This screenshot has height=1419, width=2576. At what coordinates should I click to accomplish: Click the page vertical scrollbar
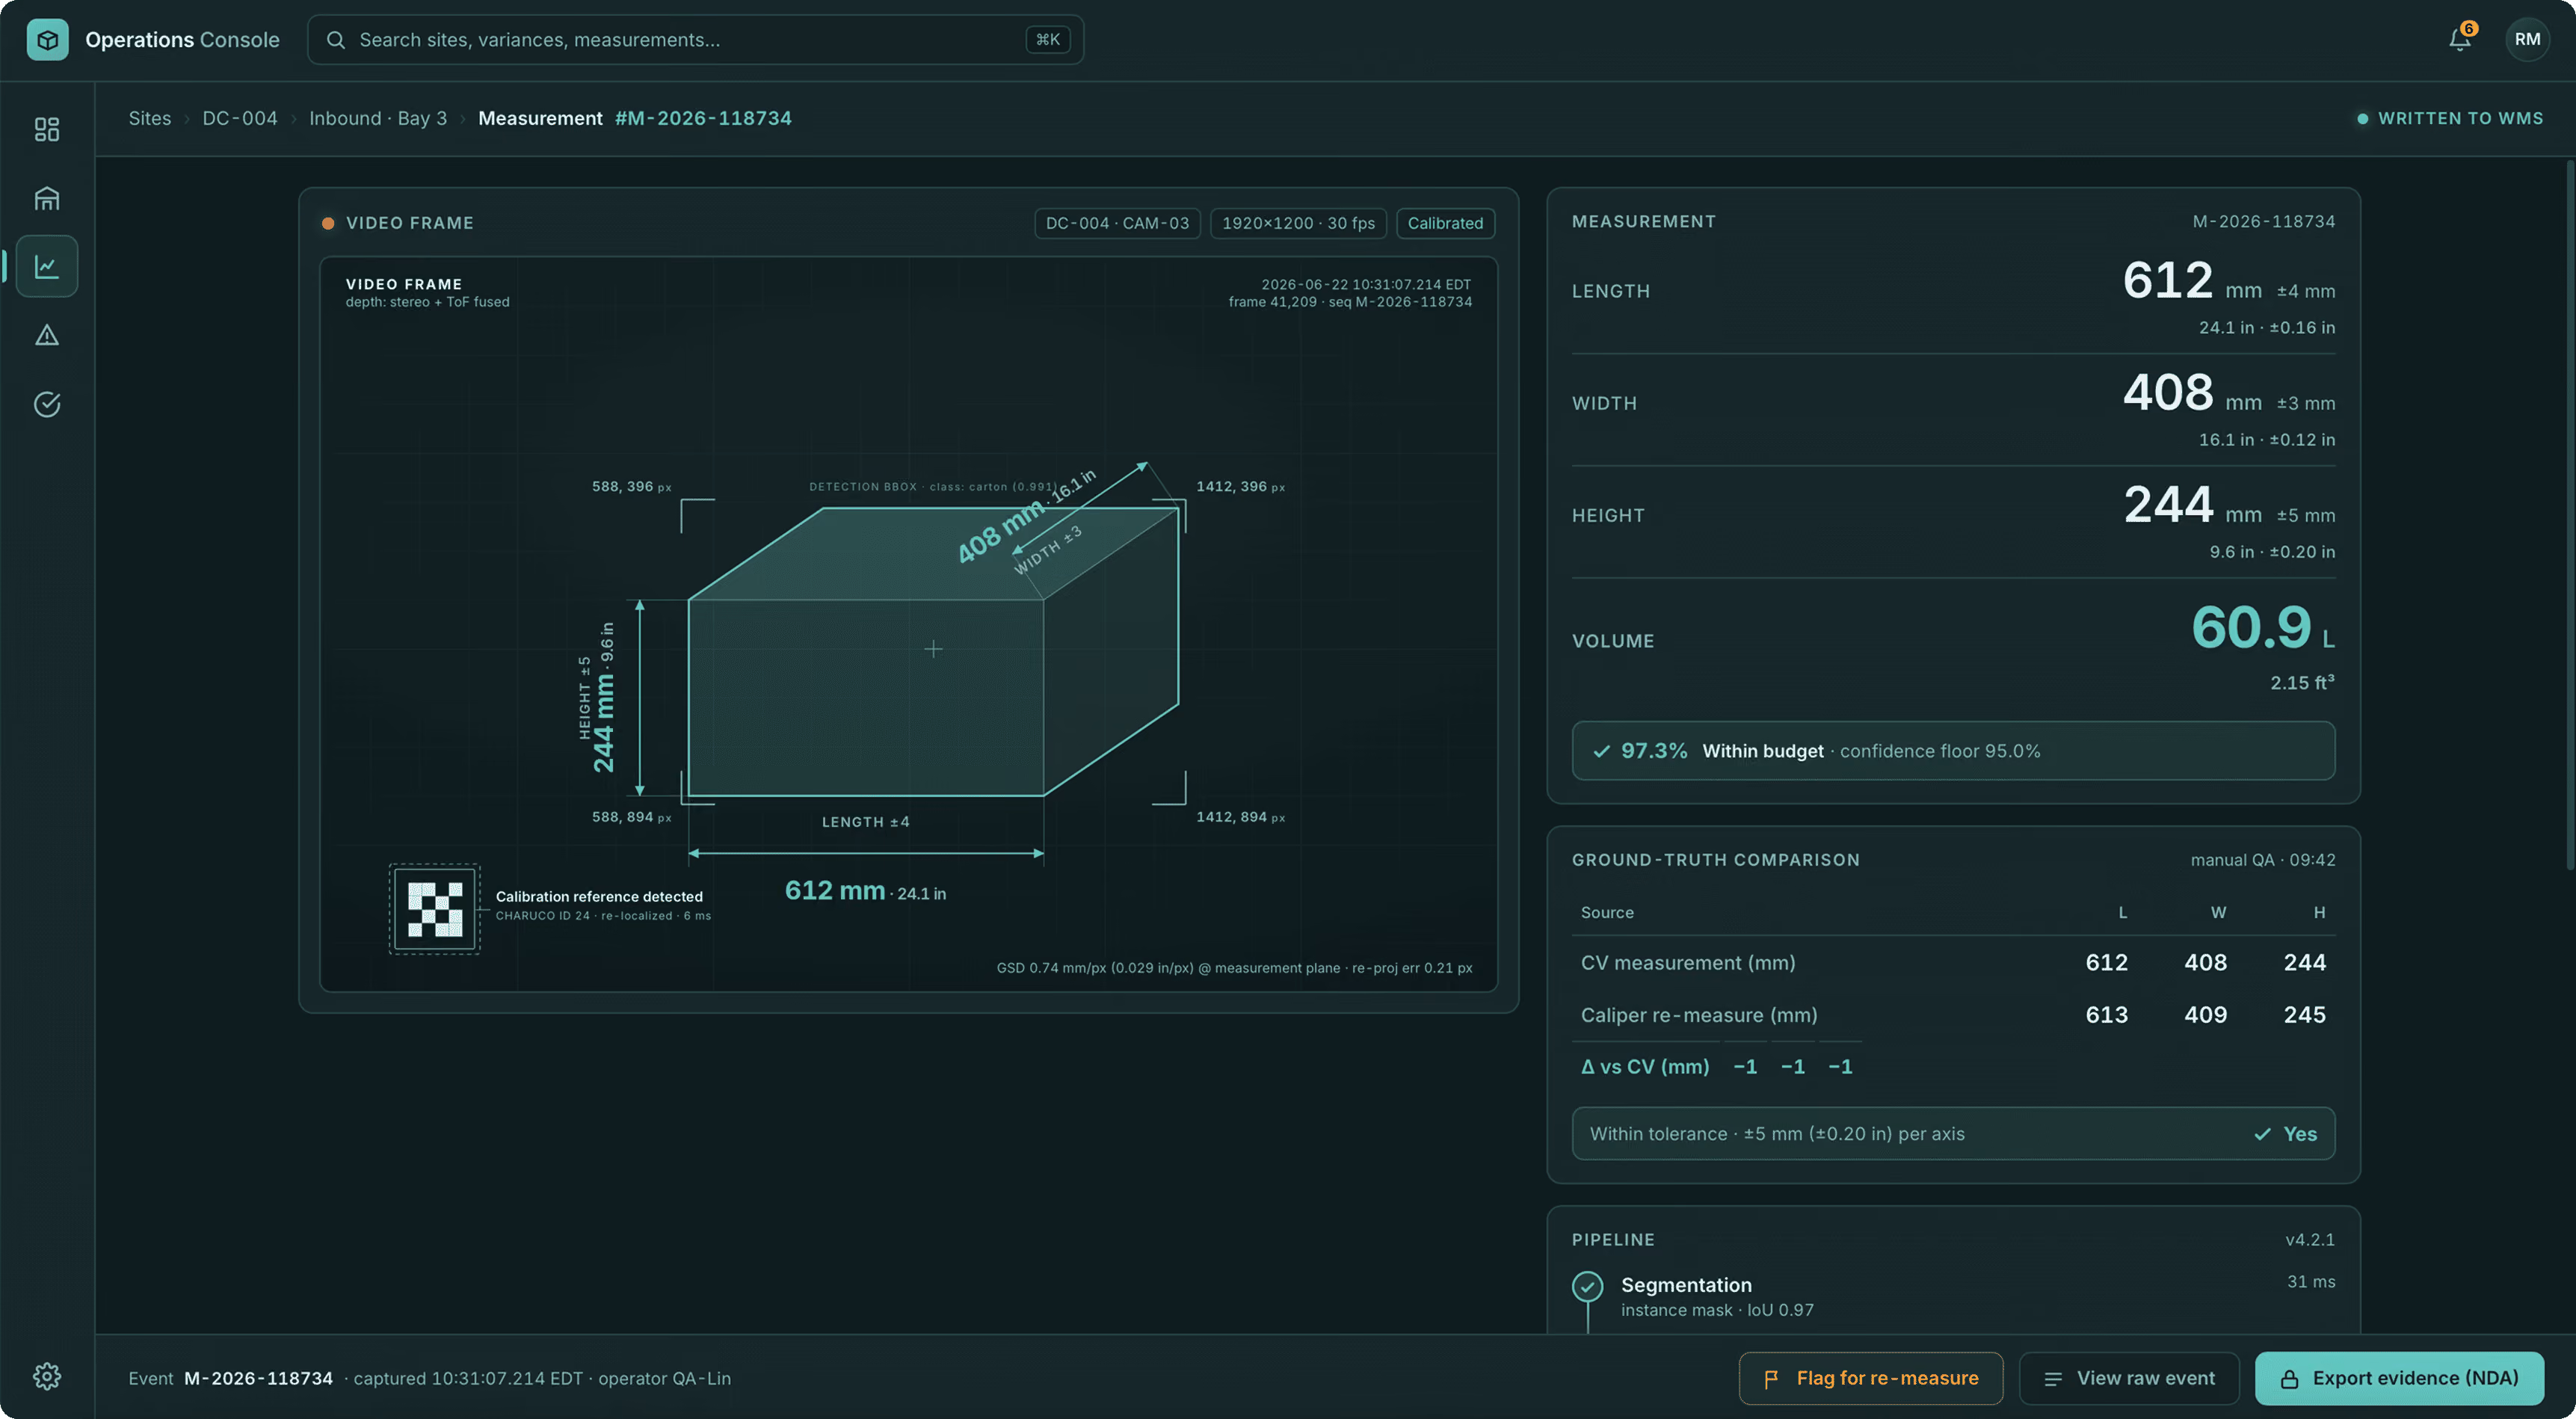2569,515
